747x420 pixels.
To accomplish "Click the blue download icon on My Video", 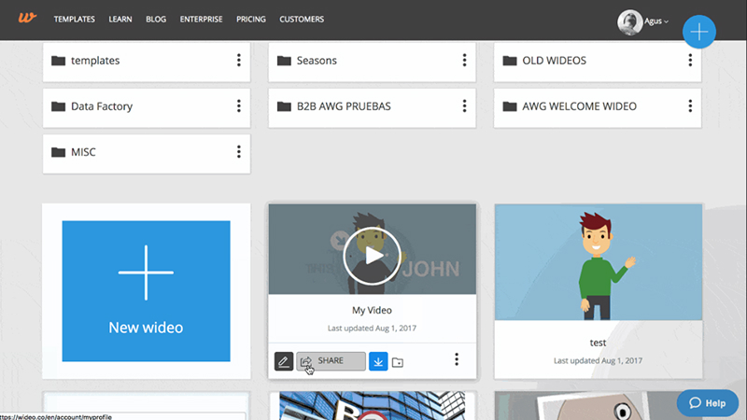I will tap(378, 361).
